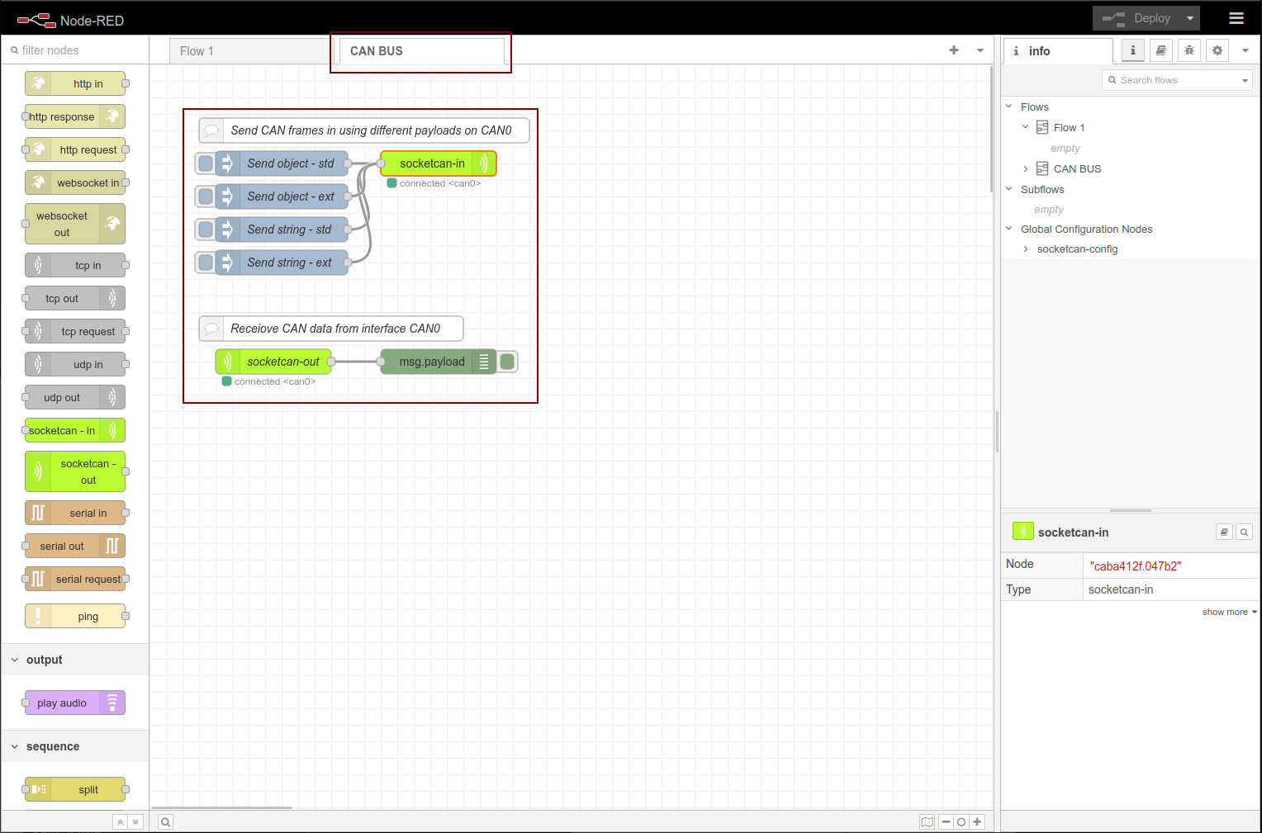Click show more link in node info
1262x833 pixels.
coord(1229,612)
